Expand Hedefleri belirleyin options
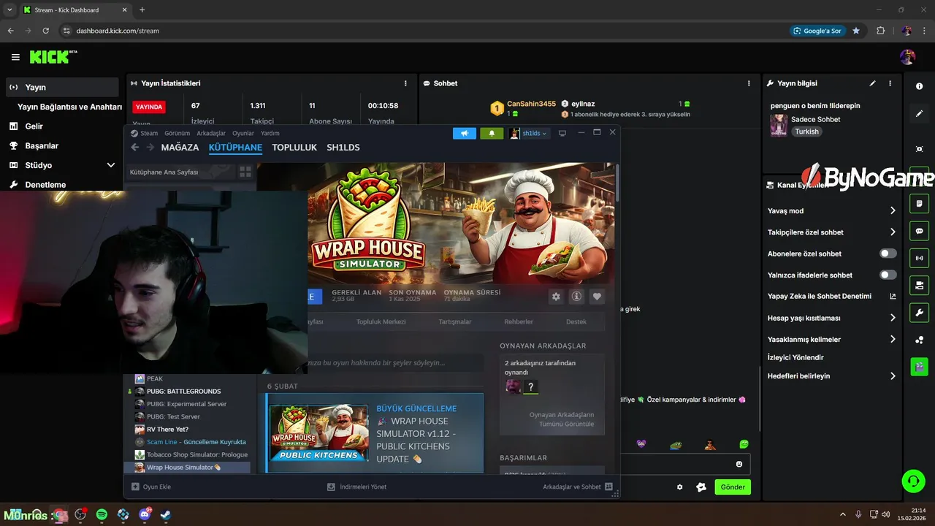Image resolution: width=935 pixels, height=526 pixels. pyautogui.click(x=892, y=376)
